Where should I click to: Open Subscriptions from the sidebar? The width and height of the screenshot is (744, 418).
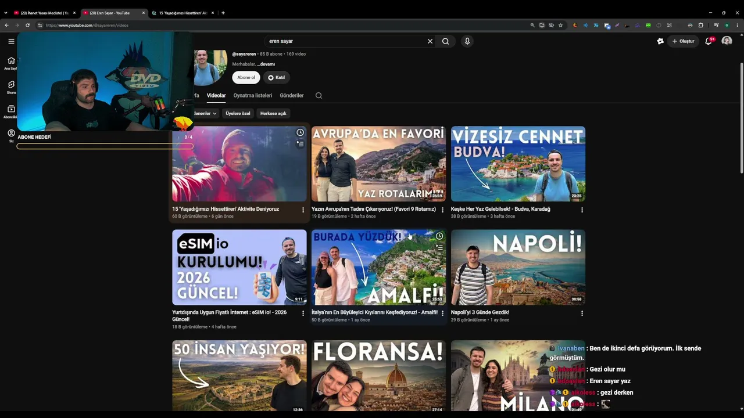(x=11, y=111)
